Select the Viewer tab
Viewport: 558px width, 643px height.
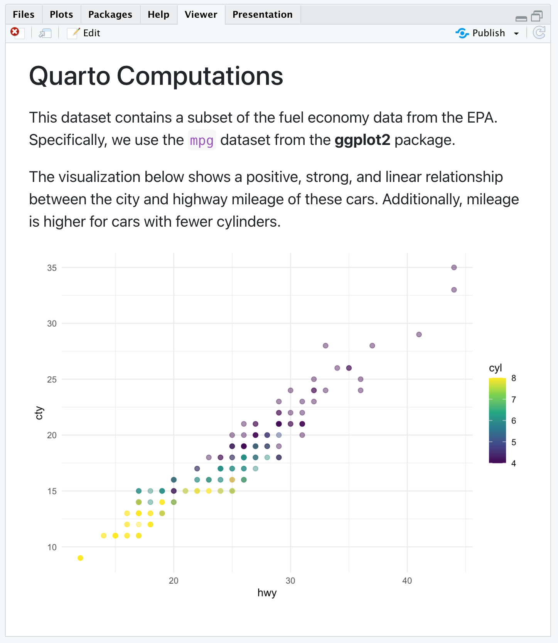[200, 14]
